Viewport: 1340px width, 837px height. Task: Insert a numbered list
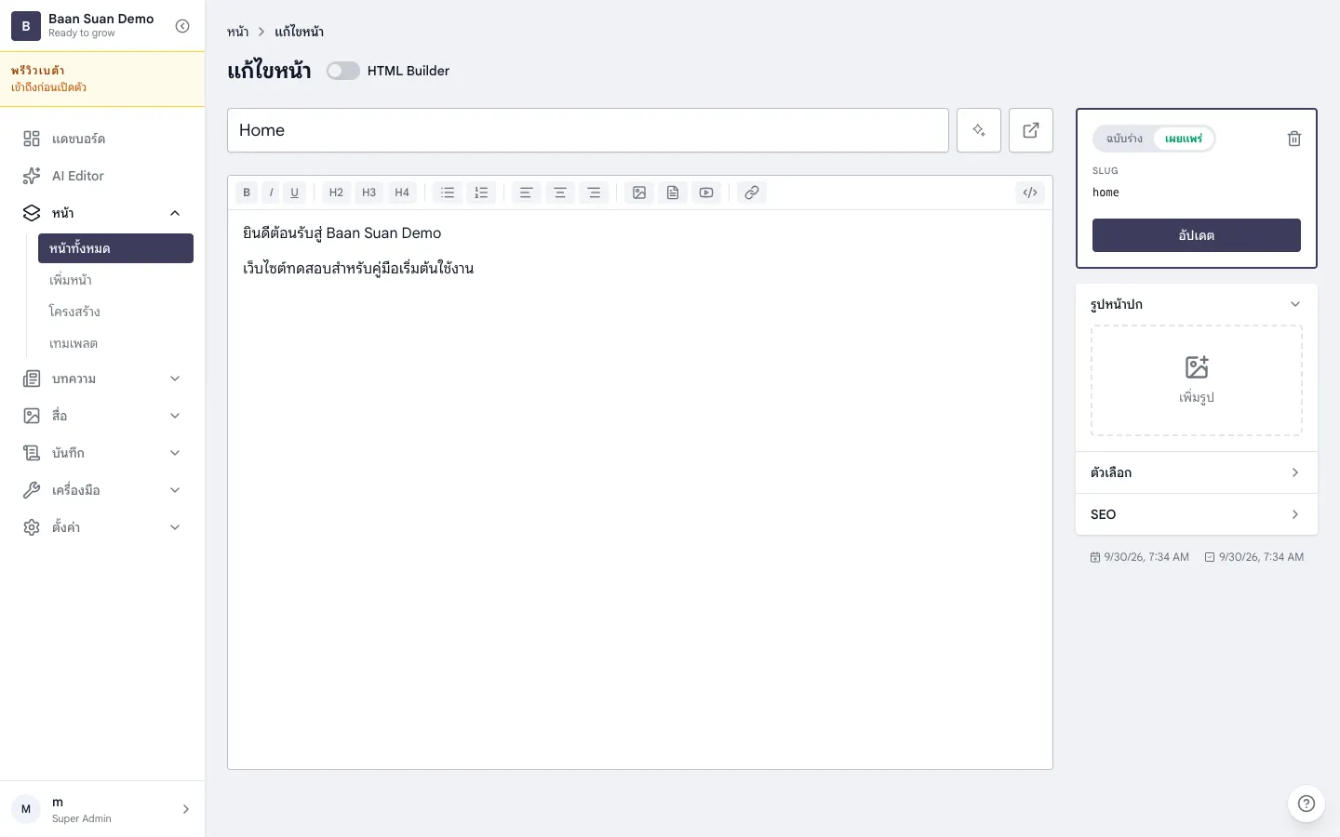481,193
